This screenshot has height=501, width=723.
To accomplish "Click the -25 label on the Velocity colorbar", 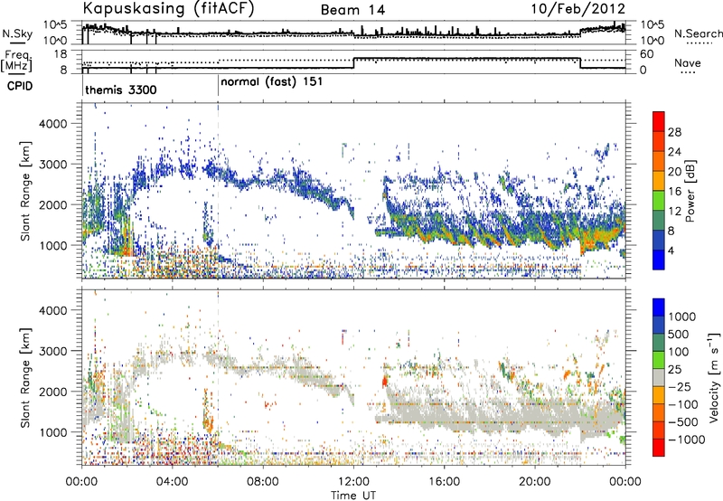I will pos(679,386).
